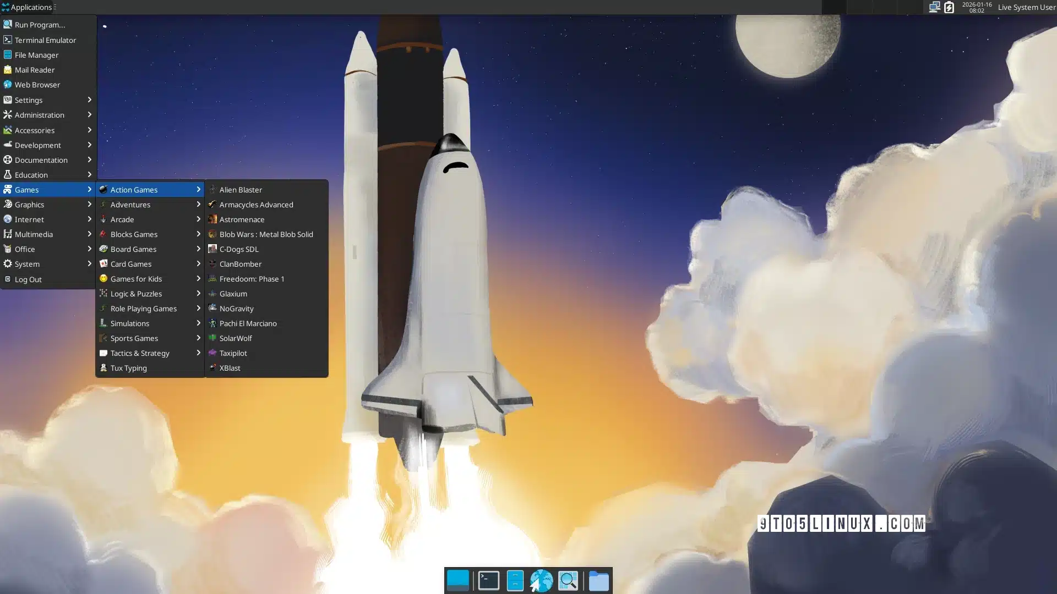
Task: Open the Live System User menu
Action: (1026, 7)
